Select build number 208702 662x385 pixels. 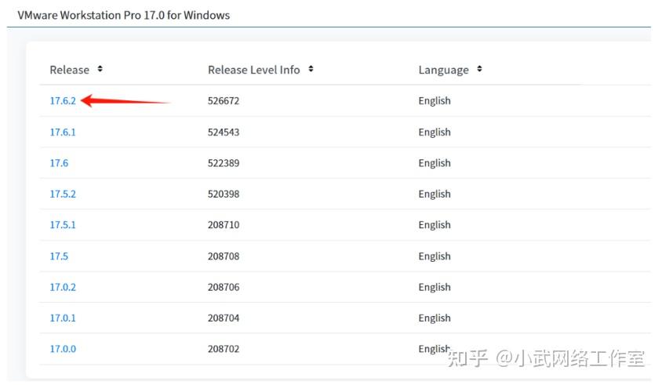pyautogui.click(x=224, y=349)
